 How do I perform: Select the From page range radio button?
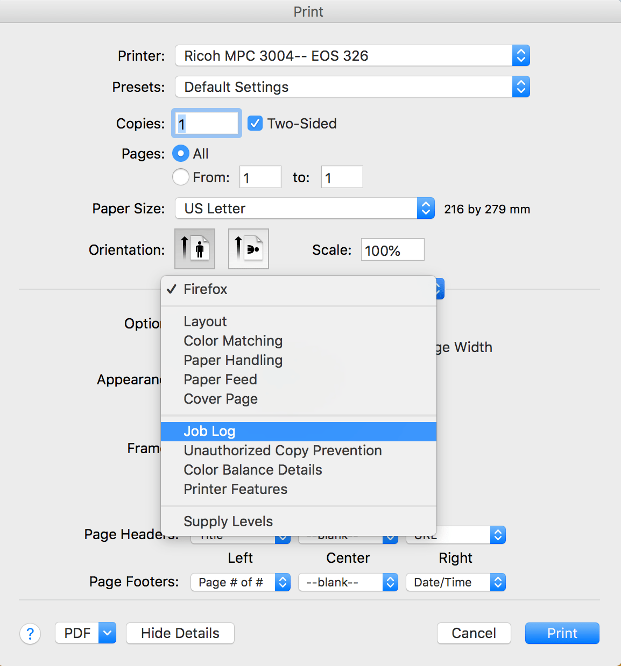tap(180, 177)
